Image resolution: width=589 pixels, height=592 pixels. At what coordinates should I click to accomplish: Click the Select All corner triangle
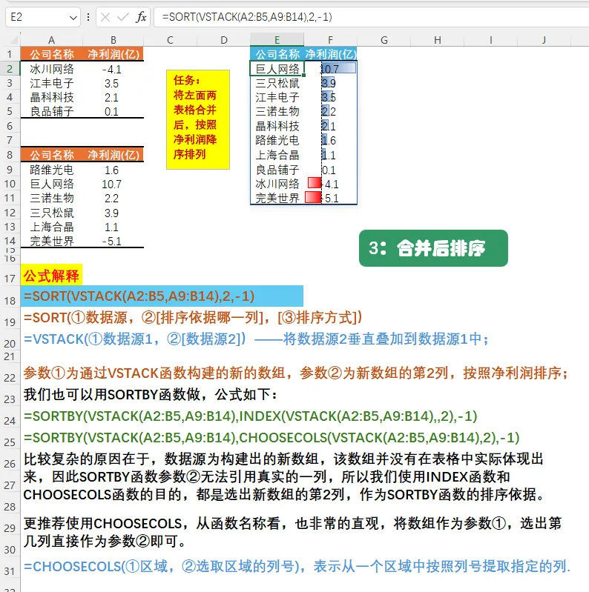pyautogui.click(x=14, y=39)
